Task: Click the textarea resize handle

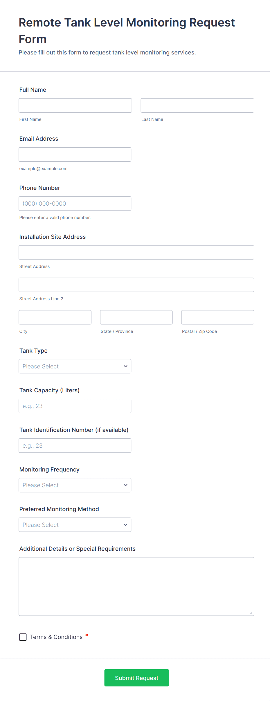Action: click(251, 613)
